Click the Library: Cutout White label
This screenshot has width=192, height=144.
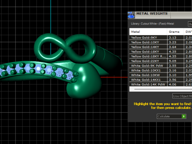point(152,24)
